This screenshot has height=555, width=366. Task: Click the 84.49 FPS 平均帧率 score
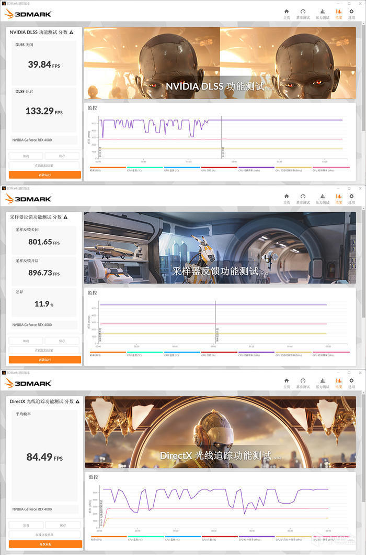click(44, 457)
